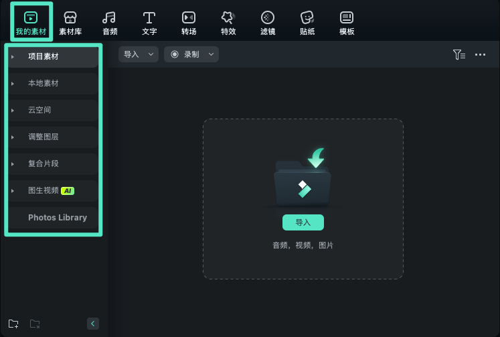Select 图生视频 AI item
500x337 pixels.
(x=54, y=191)
